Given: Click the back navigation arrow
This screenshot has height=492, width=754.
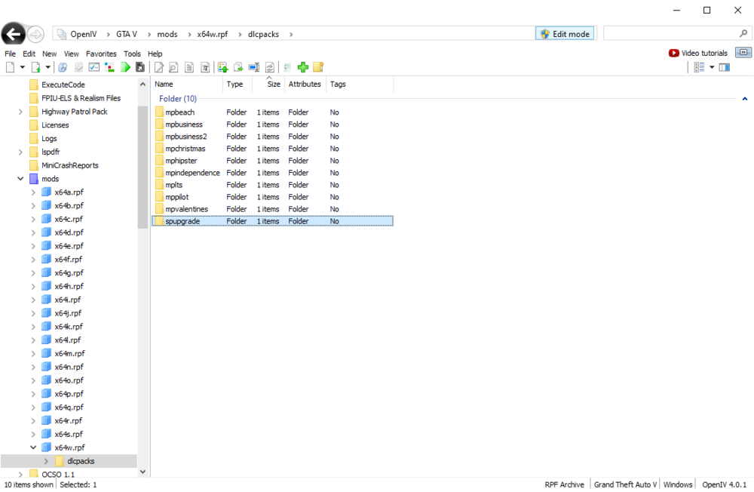Looking at the screenshot, I should point(14,34).
